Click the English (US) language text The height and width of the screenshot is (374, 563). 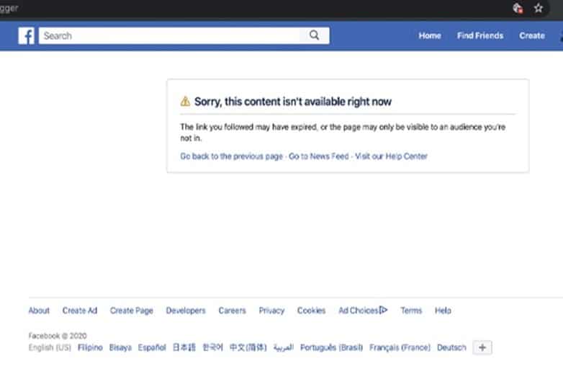[x=50, y=347]
